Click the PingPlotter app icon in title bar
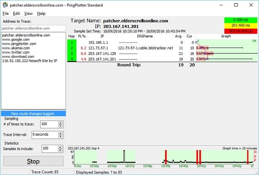The image size is (259, 175). tap(5, 5)
